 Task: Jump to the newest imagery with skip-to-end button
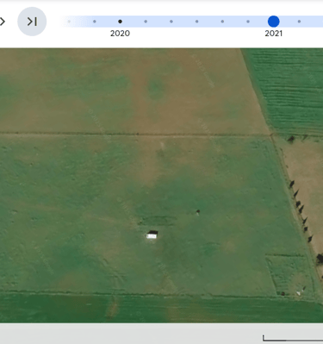coord(32,22)
